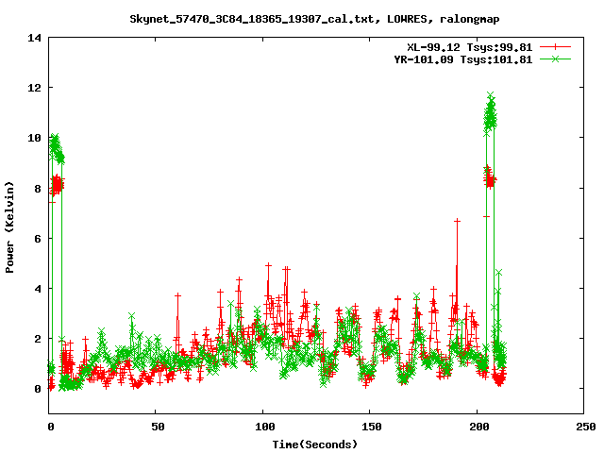The height and width of the screenshot is (453, 604).
Task: Click the y-axis tick label 8
Action: (x=38, y=189)
